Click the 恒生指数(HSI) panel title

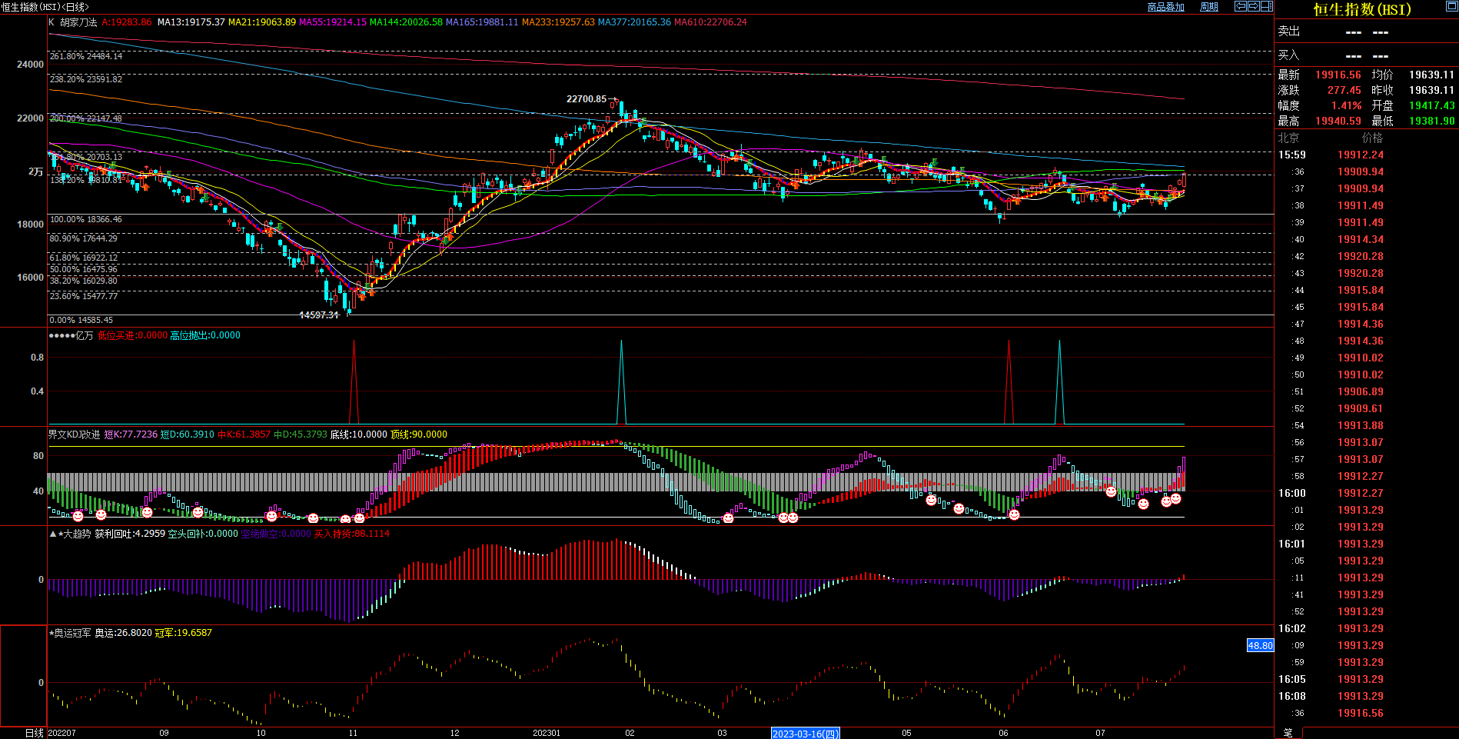tap(1361, 9)
